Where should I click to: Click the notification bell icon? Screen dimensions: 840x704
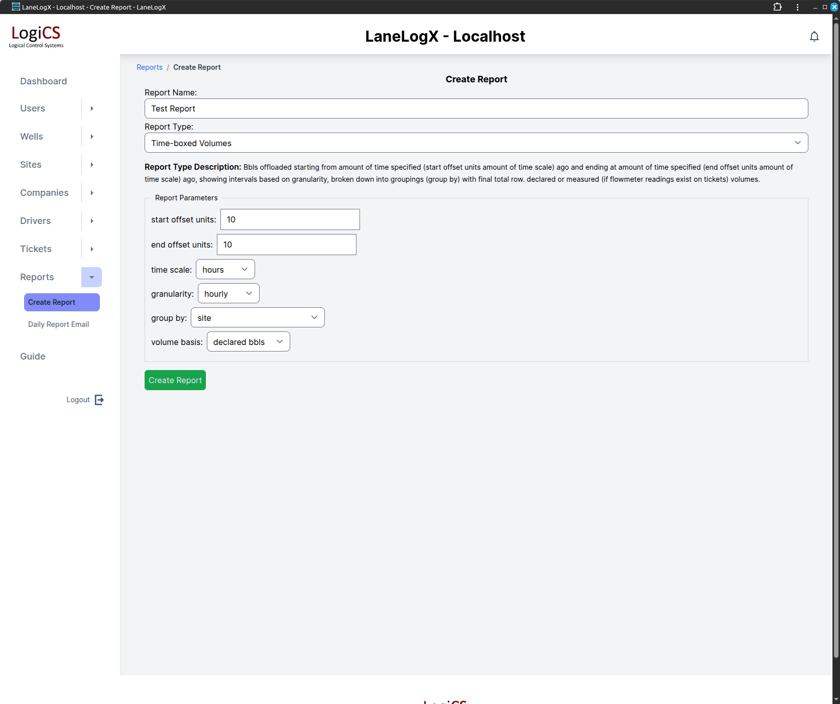tap(814, 37)
